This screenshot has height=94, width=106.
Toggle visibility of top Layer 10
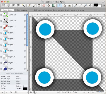pos(1,15)
